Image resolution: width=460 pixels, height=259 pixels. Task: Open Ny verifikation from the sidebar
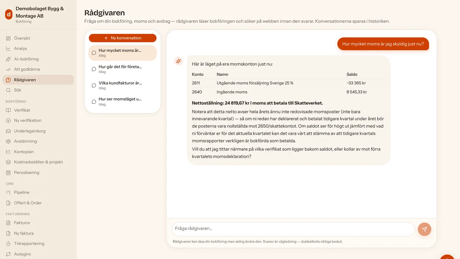[x=38, y=120]
